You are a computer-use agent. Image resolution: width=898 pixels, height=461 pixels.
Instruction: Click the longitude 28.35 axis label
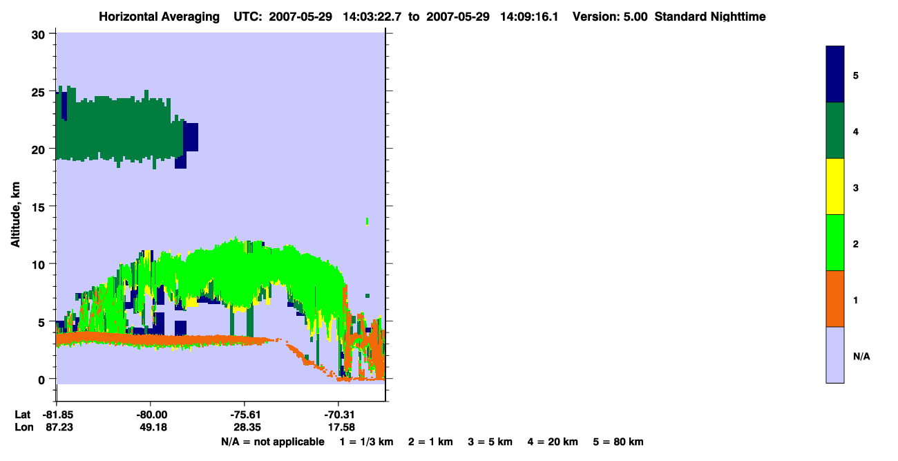point(245,427)
